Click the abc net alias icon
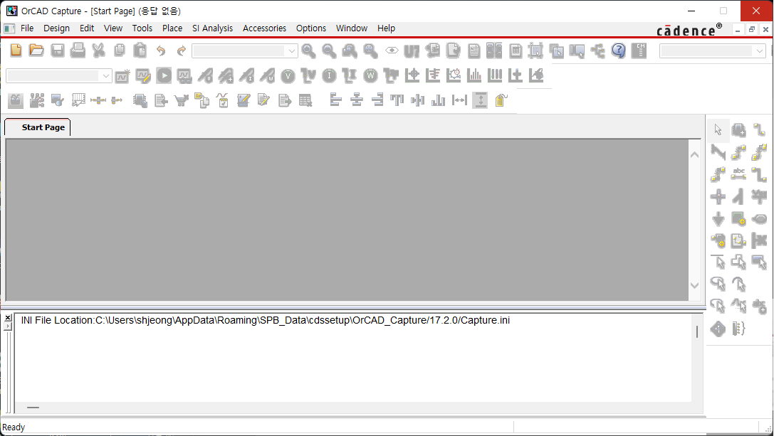The image size is (774, 436). point(738,174)
